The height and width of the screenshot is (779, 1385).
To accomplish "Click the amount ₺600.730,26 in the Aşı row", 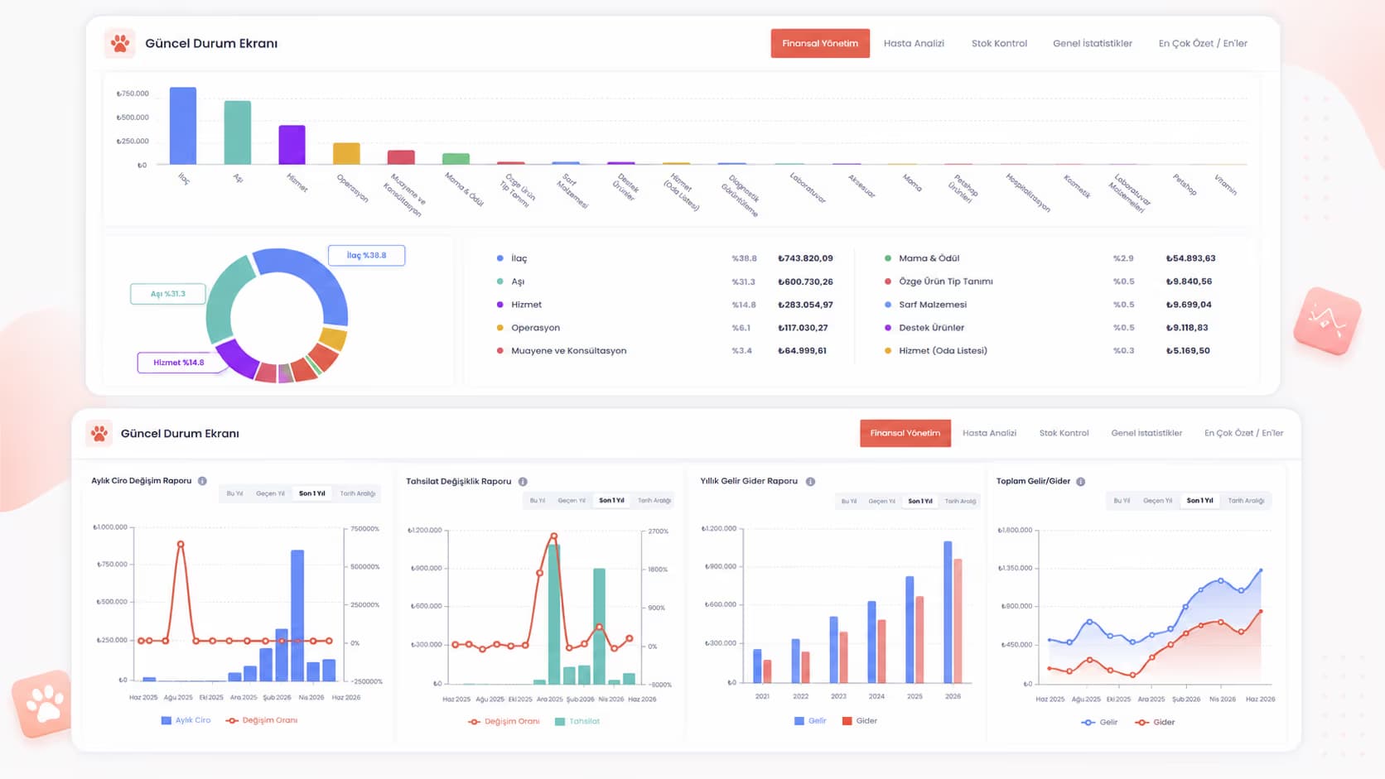I will 805,281.
